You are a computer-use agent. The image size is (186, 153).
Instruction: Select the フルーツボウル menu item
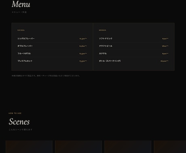click(x=24, y=54)
